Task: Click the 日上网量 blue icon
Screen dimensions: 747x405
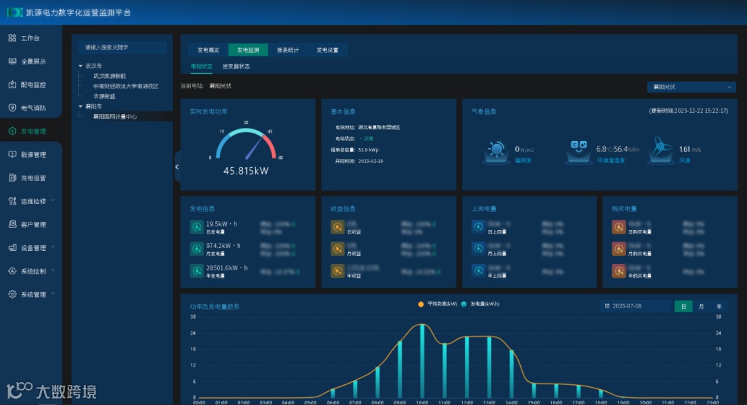Action: (x=479, y=227)
